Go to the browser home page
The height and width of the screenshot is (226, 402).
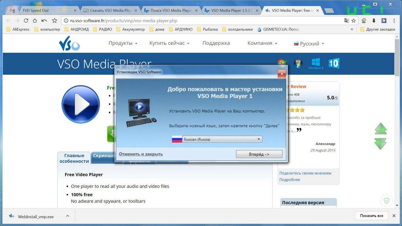(35, 21)
